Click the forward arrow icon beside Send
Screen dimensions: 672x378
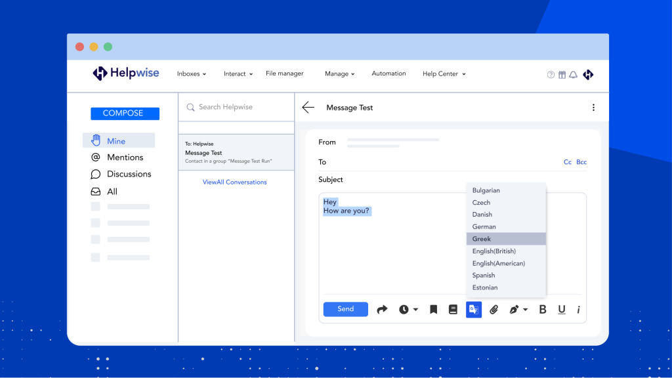click(x=382, y=310)
